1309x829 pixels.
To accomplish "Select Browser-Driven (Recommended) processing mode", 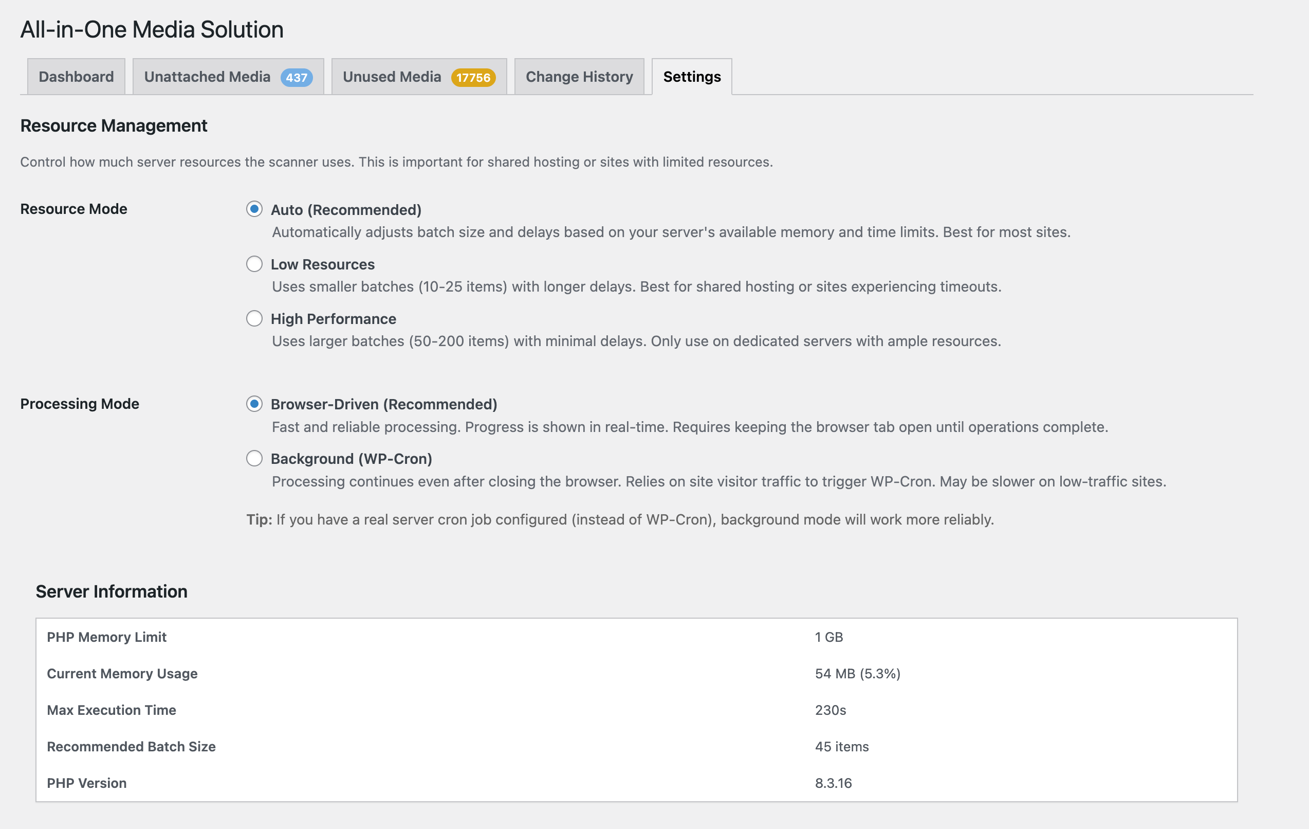I will 254,404.
